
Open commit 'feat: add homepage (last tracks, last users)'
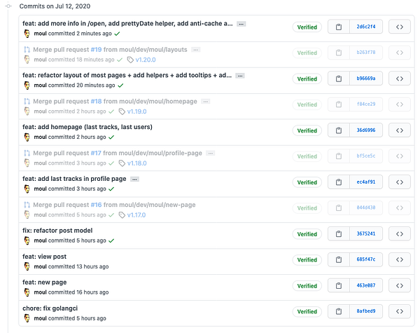click(x=87, y=127)
